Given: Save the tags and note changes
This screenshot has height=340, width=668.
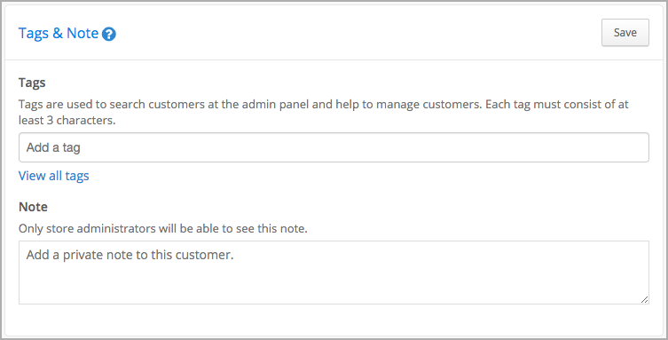Looking at the screenshot, I should [x=625, y=32].
